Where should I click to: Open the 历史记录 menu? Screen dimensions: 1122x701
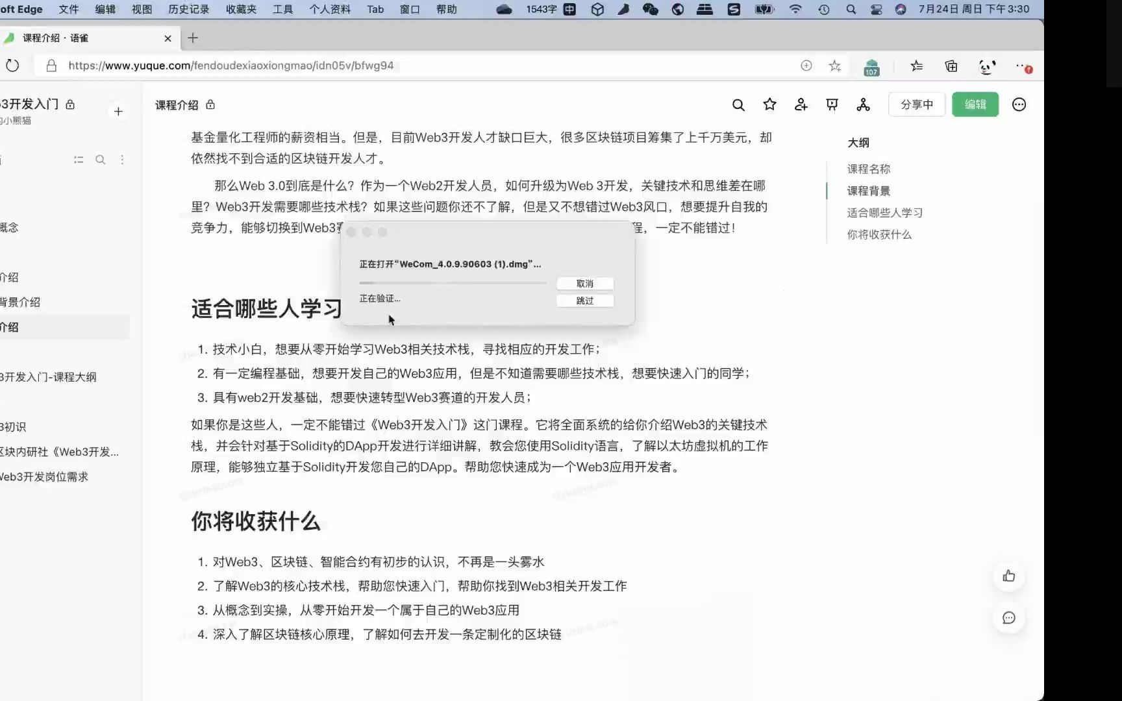click(x=189, y=9)
